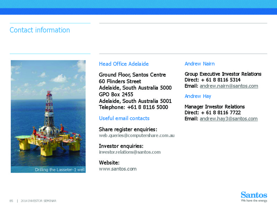This screenshot has height=208, width=277.
Task: Click the 'Website:' label
Action: click(109, 163)
